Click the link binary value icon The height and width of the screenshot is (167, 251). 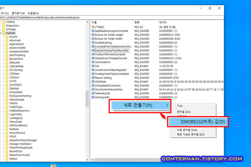[x=93, y=66]
